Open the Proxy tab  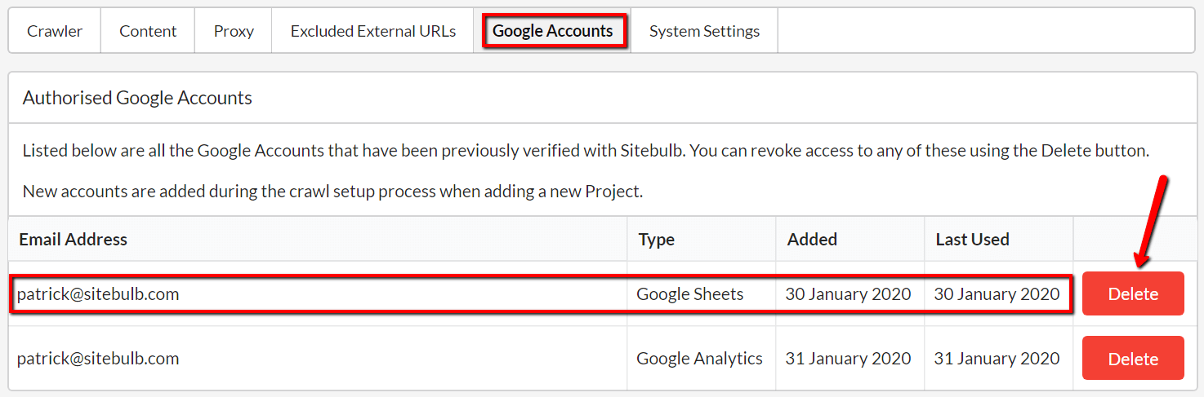234,31
